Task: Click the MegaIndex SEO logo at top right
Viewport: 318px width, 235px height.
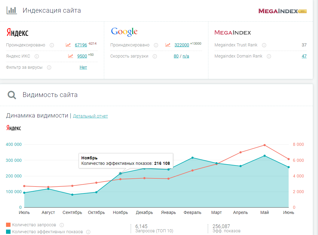Action: 282,11
